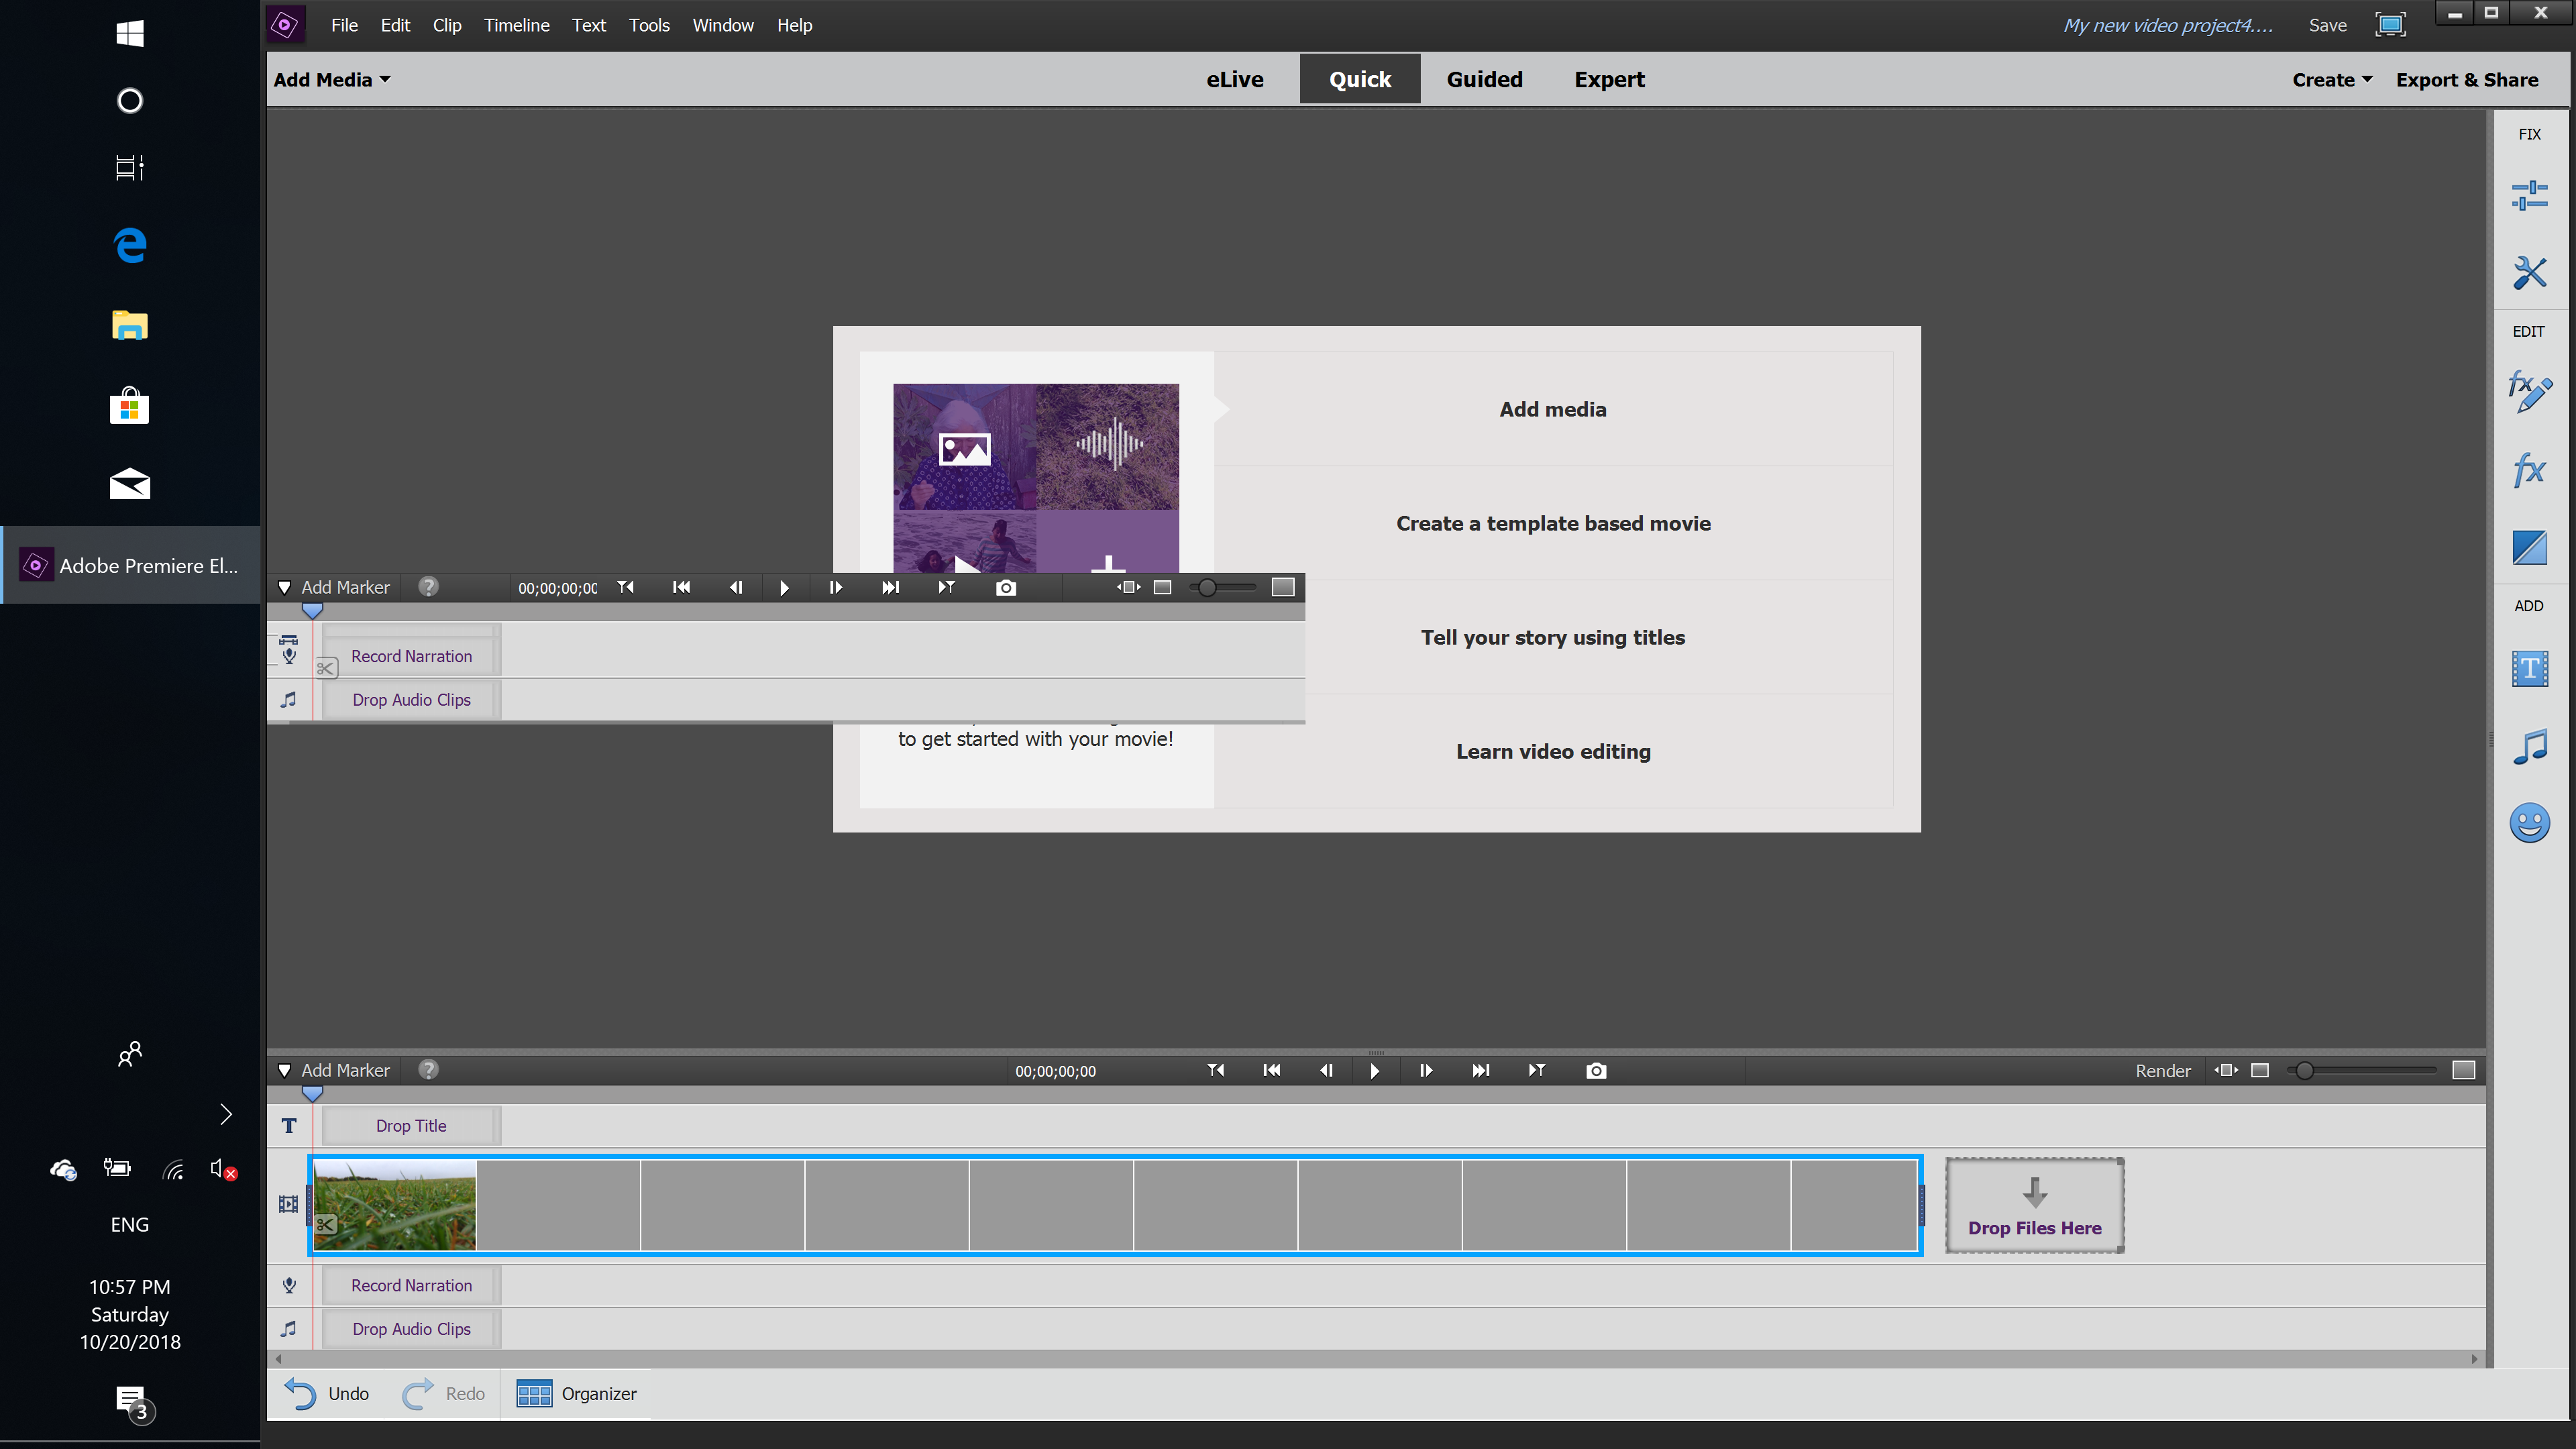Viewport: 2576px width, 1449px height.
Task: Choose Tell your story using titles
Action: 1553,637
